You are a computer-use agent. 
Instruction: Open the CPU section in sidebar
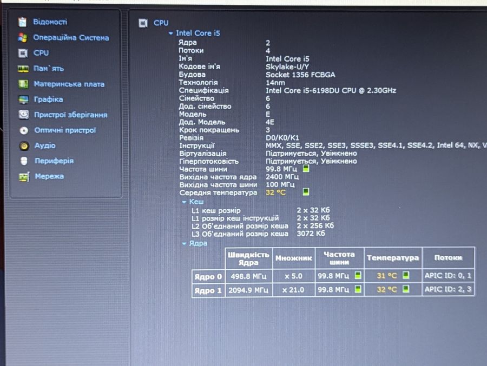[x=41, y=53]
